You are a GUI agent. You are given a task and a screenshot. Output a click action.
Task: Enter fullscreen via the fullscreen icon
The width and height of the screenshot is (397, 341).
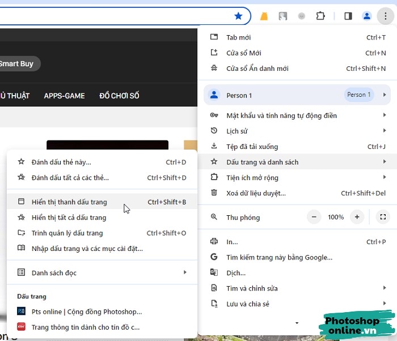(x=383, y=217)
